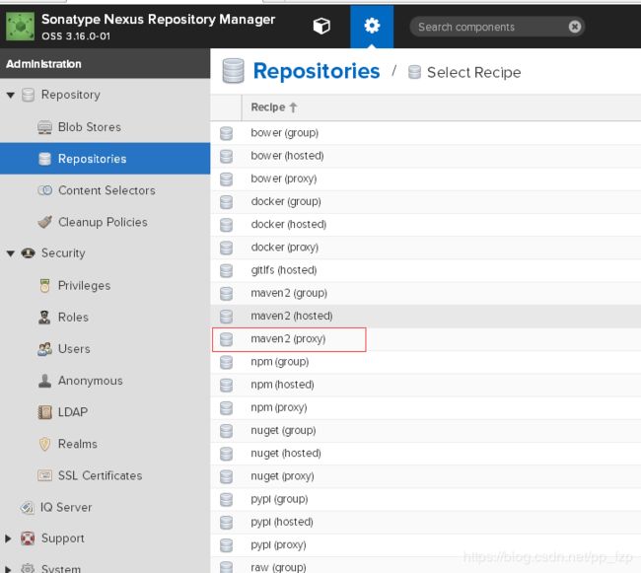Open Content Selectors in sidebar
Screen dimensions: 641x573
(107, 190)
